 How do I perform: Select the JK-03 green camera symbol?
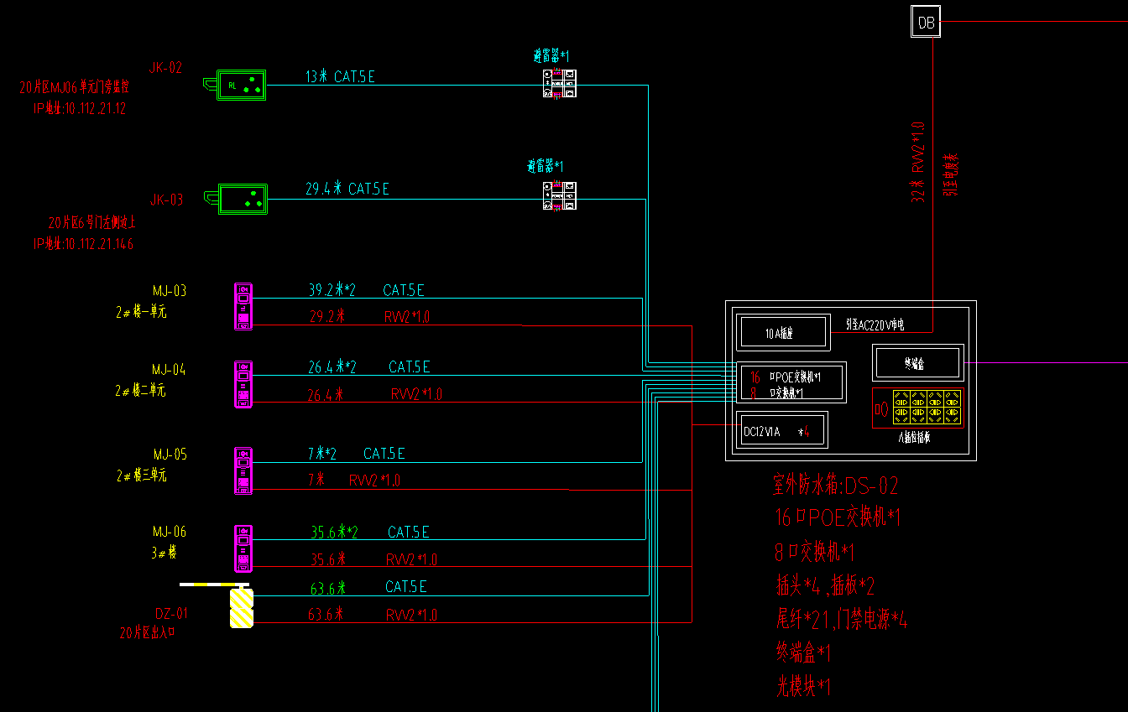click(x=236, y=199)
